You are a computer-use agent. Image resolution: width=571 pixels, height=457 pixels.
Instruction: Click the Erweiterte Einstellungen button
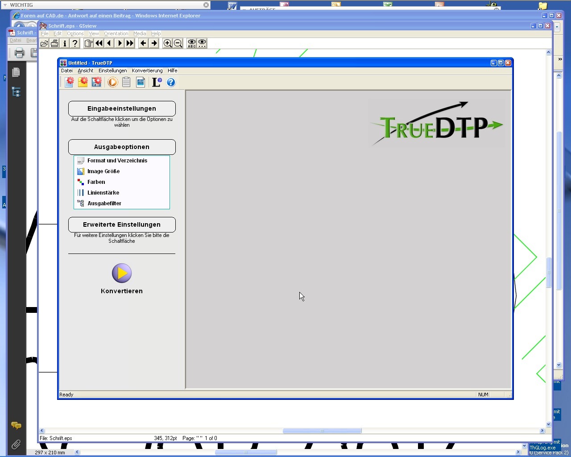(x=122, y=224)
